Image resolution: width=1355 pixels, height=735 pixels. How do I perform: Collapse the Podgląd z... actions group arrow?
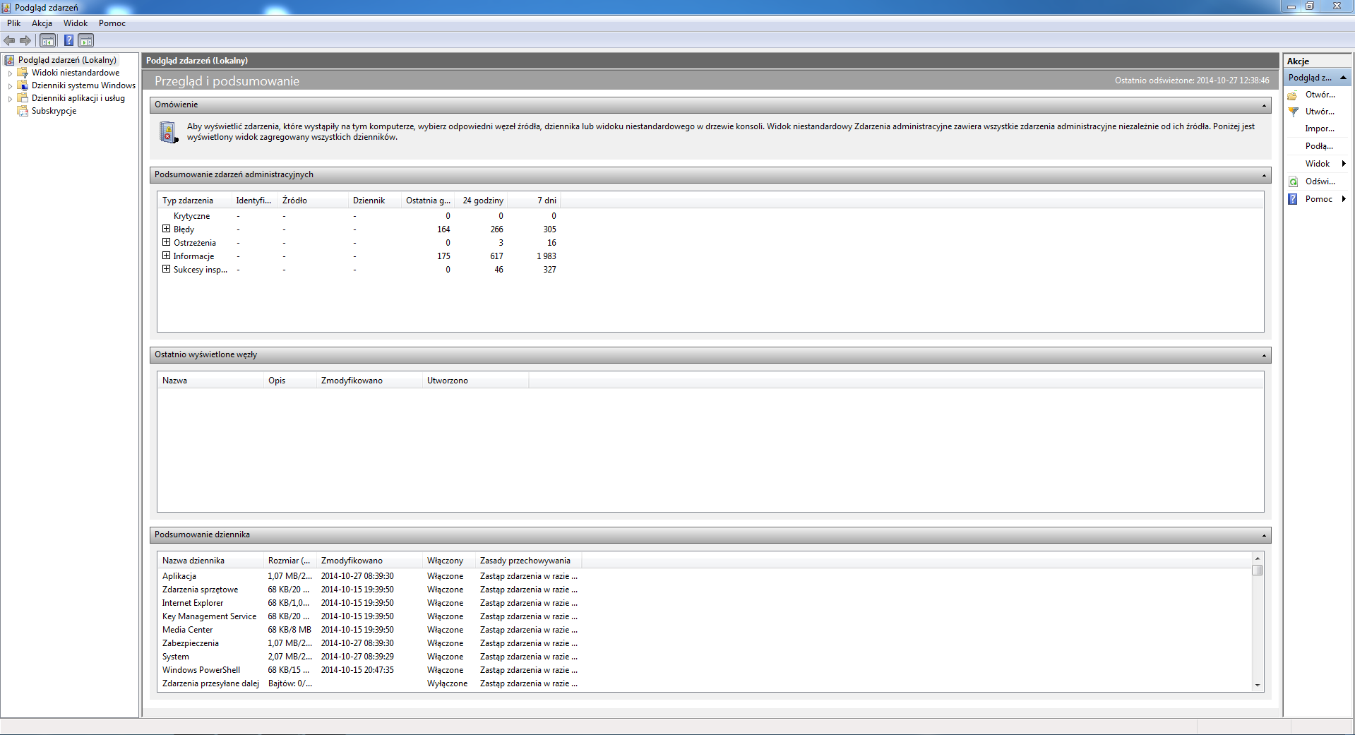[x=1343, y=78]
